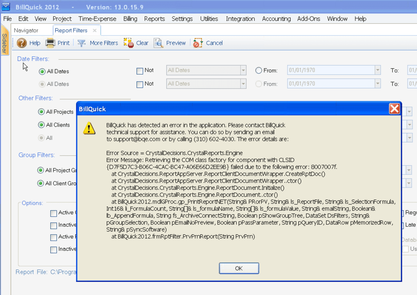
Task: Select the first row From radio button
Action: [x=259, y=70]
